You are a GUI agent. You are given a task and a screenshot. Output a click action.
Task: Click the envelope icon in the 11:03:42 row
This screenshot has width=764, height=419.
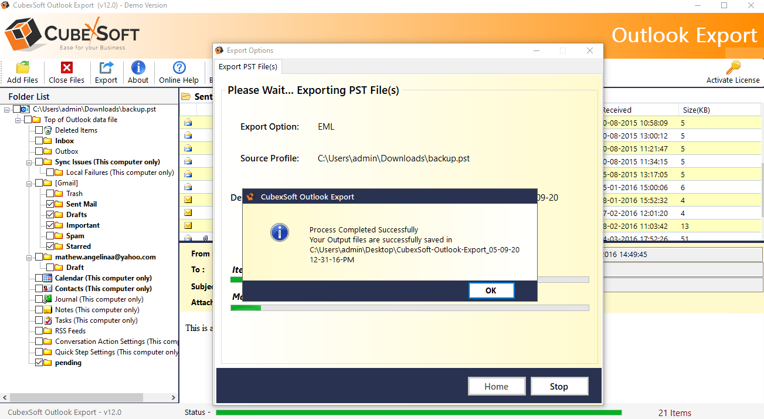click(188, 226)
